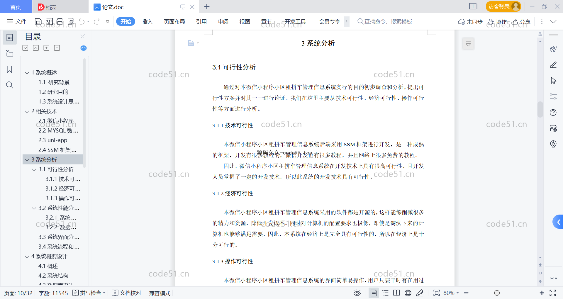
Task: Switch to outline view icon
Action: (385, 293)
